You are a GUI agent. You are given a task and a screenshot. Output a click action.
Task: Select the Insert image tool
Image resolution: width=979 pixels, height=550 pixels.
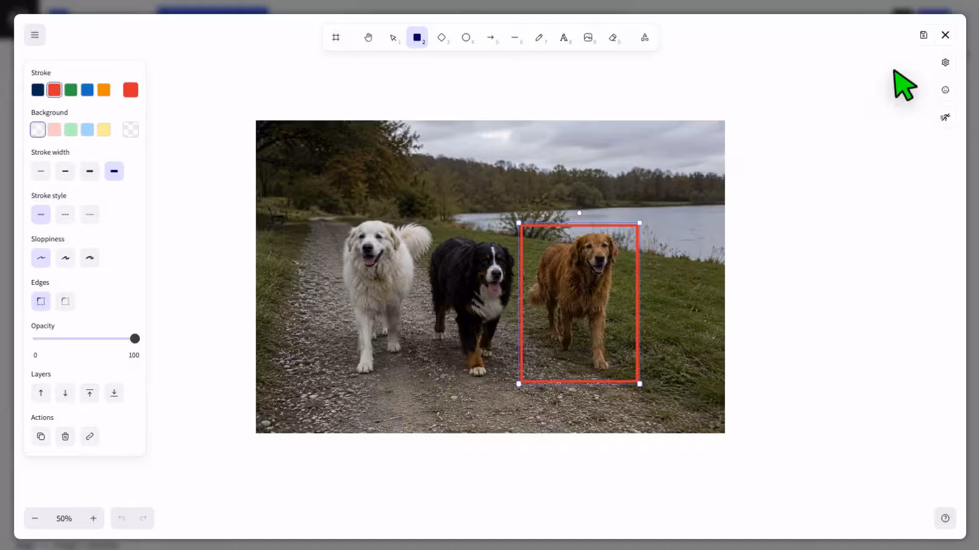point(588,37)
